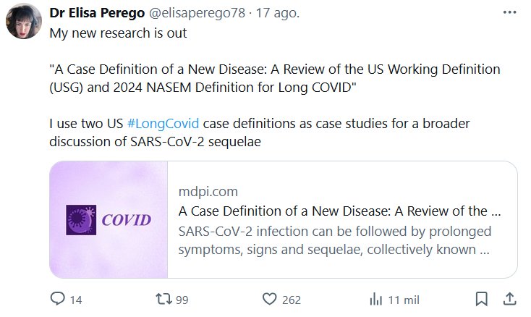
Task: Open the #LongCovid hashtag
Action: tap(163, 123)
